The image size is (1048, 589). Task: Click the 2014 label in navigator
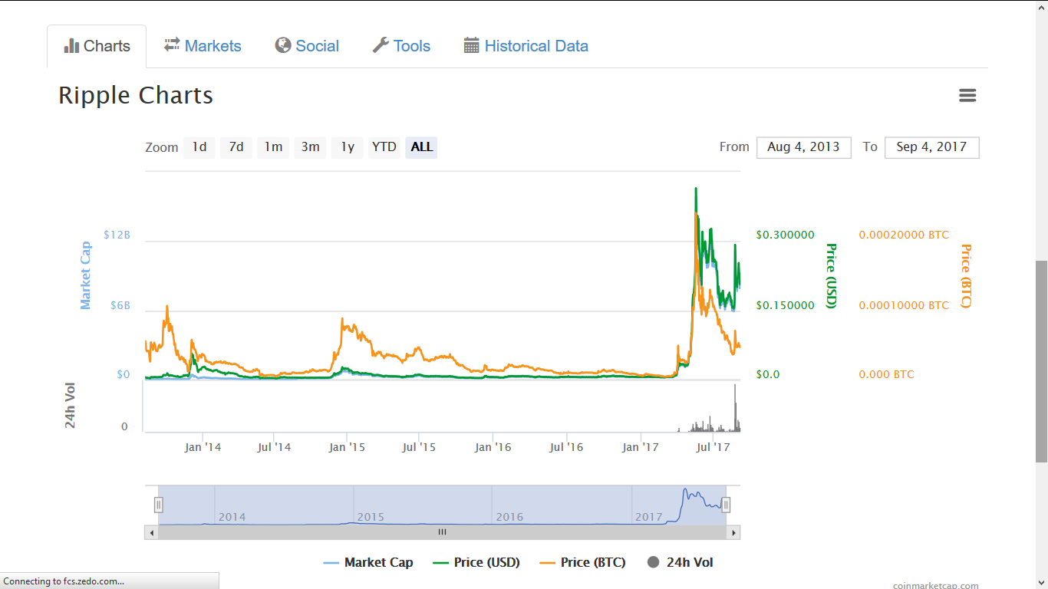click(x=232, y=517)
